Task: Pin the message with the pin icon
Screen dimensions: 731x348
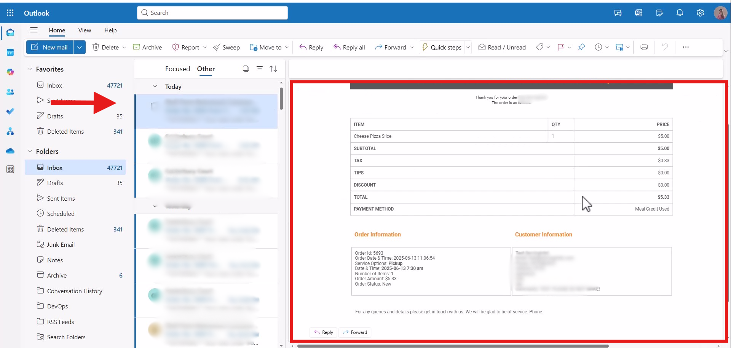Action: coord(581,47)
